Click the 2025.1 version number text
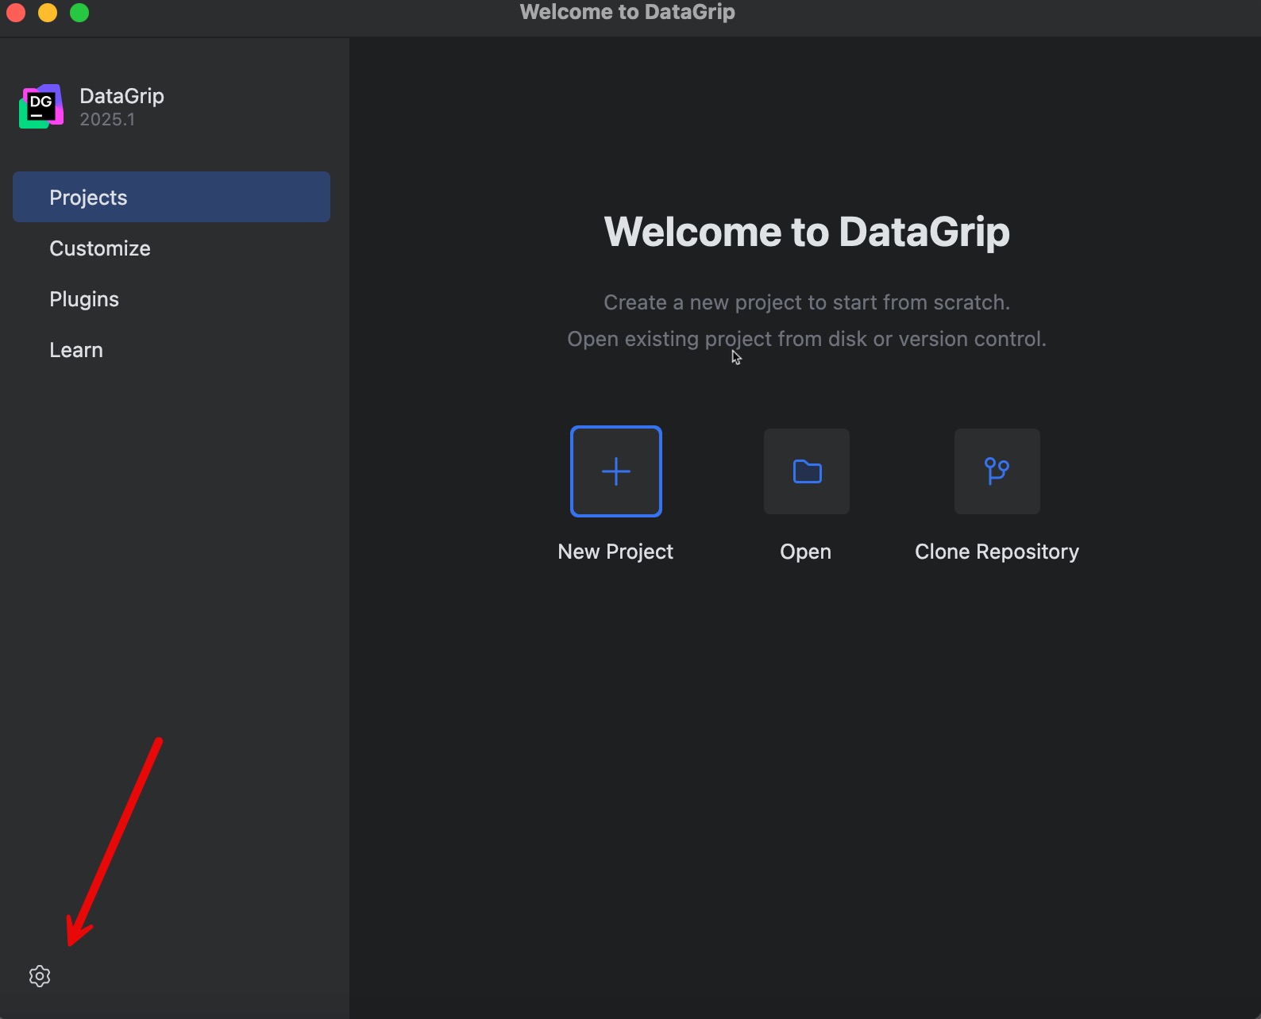 pos(107,120)
